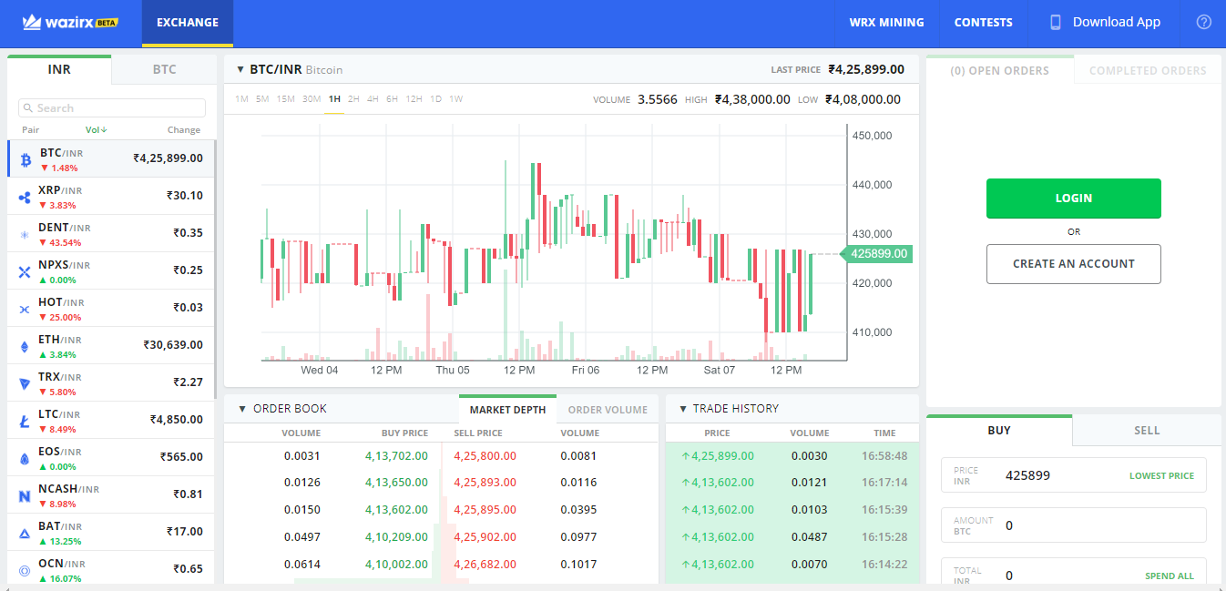Click the TRX coin icon
The image size is (1226, 591).
click(x=26, y=384)
